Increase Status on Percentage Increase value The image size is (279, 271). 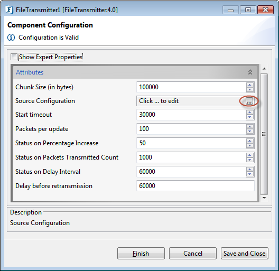[x=250, y=141]
